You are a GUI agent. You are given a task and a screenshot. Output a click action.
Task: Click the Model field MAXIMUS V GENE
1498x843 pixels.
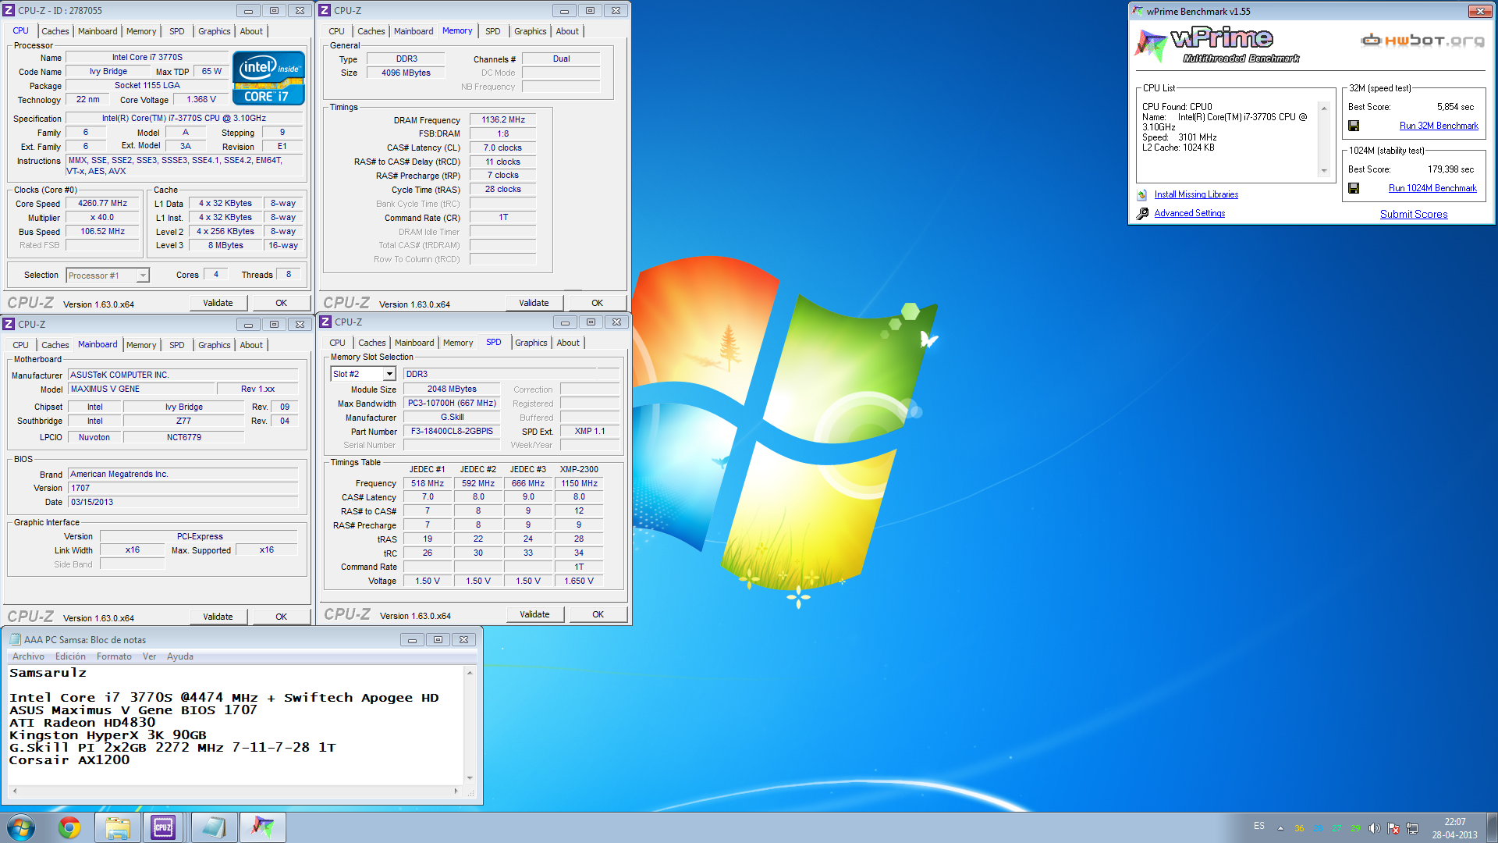click(x=141, y=389)
